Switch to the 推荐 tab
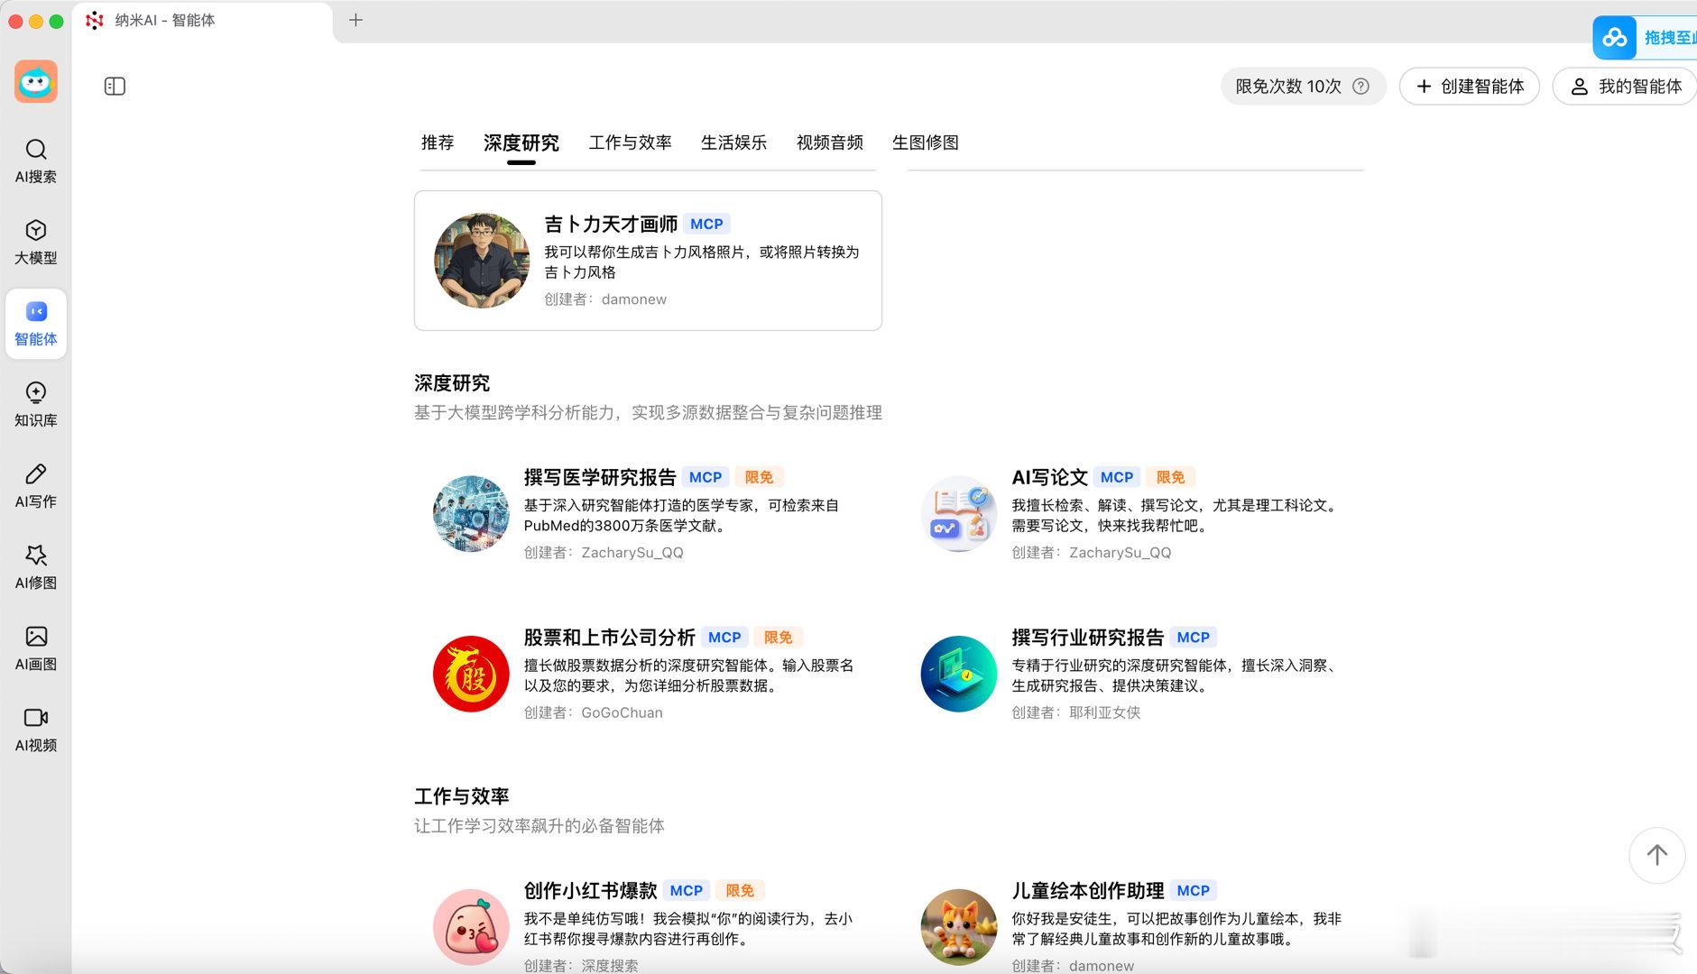This screenshot has height=974, width=1697. pos(438,142)
